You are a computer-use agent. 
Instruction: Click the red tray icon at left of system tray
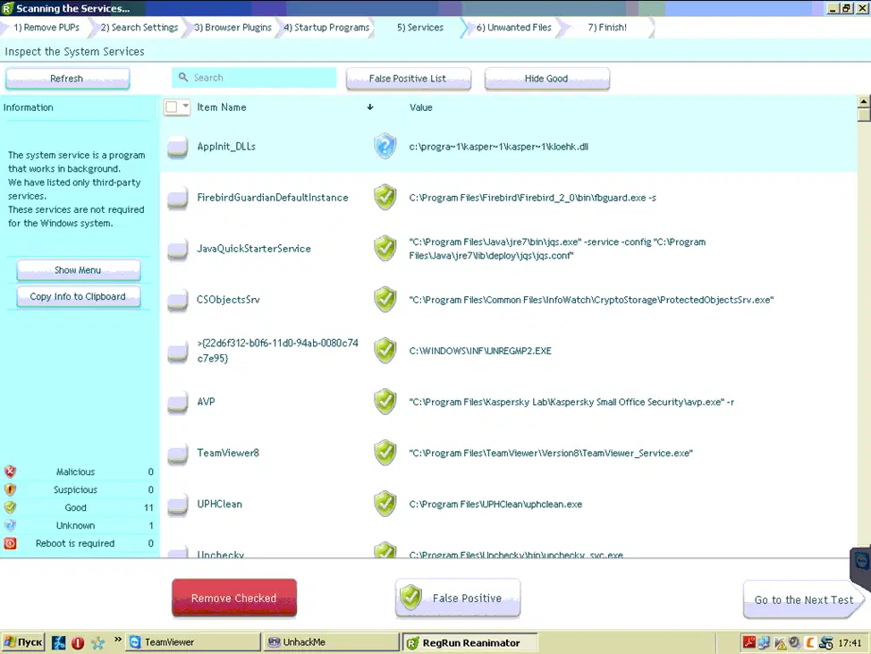click(x=748, y=643)
